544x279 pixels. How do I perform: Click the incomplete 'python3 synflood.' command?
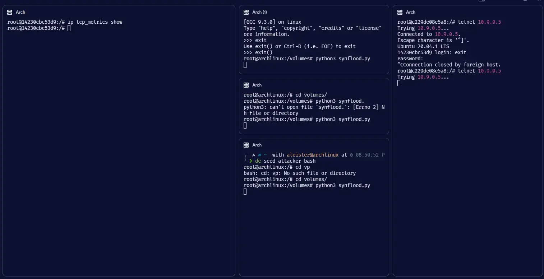click(340, 101)
